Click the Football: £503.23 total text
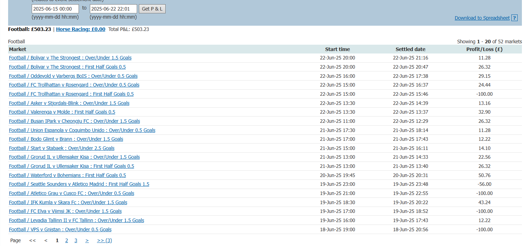The width and height of the screenshot is (530, 246). (x=30, y=29)
